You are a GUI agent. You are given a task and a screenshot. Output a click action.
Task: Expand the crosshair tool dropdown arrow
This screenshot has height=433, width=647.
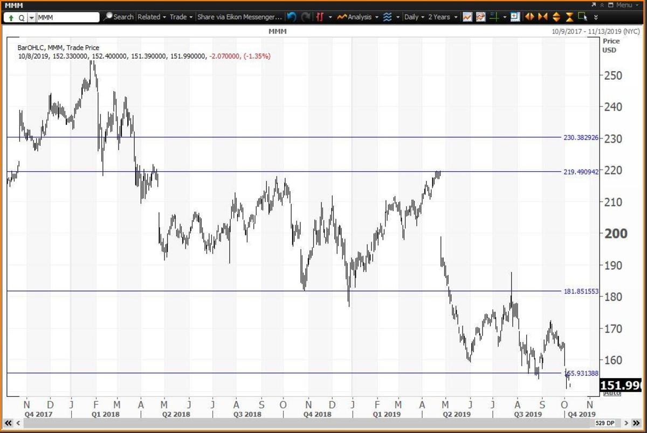coord(505,17)
